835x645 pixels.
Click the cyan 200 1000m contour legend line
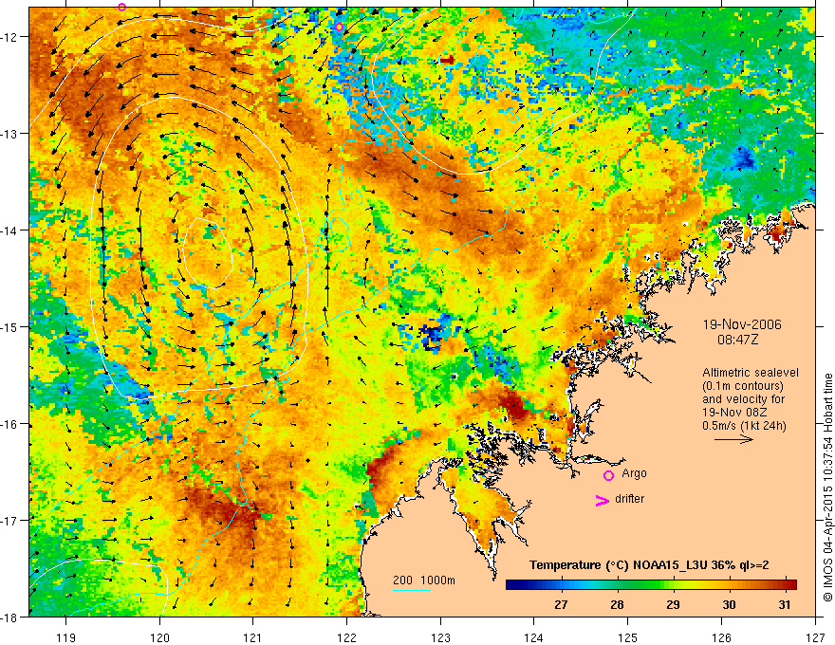point(412,590)
